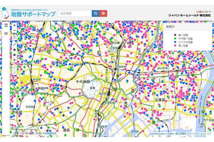Open the map layer panel icon in sidebar
214x142 pixels.
pyautogui.click(x=6, y=25)
